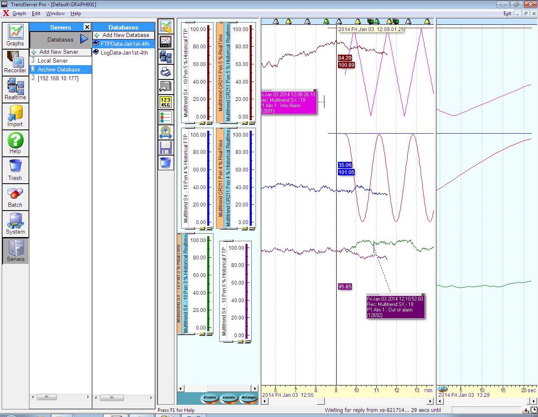Click the Print toolbar icon

point(166,71)
